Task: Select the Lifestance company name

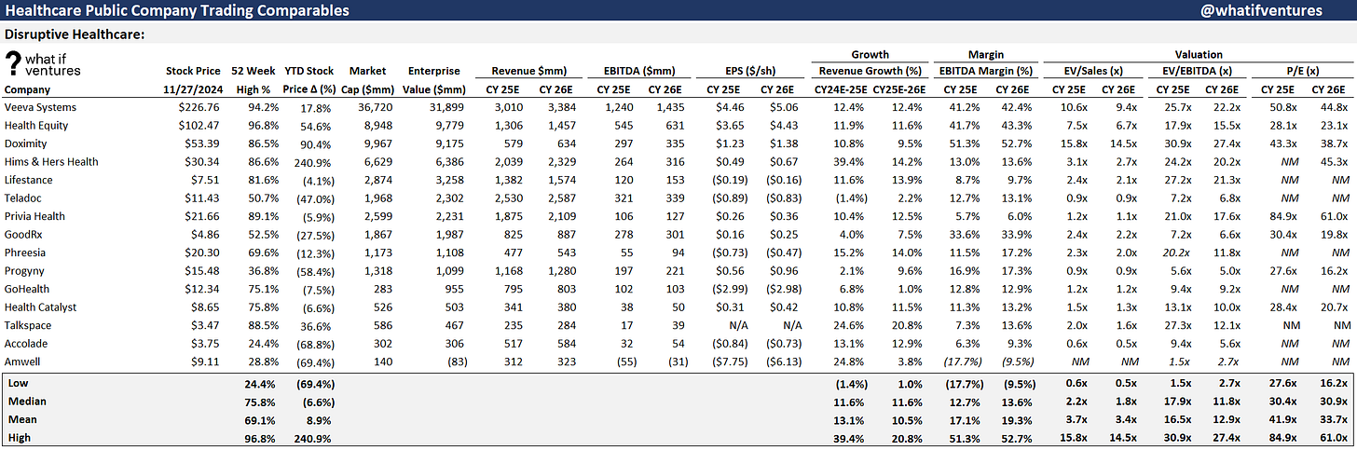Action: click(x=30, y=180)
